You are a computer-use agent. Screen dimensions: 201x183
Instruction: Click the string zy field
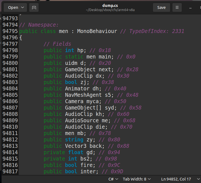pos(80,140)
